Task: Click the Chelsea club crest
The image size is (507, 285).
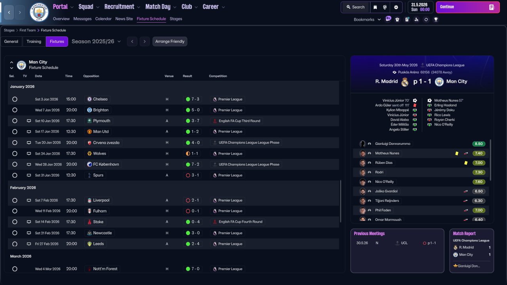Action: click(x=90, y=99)
